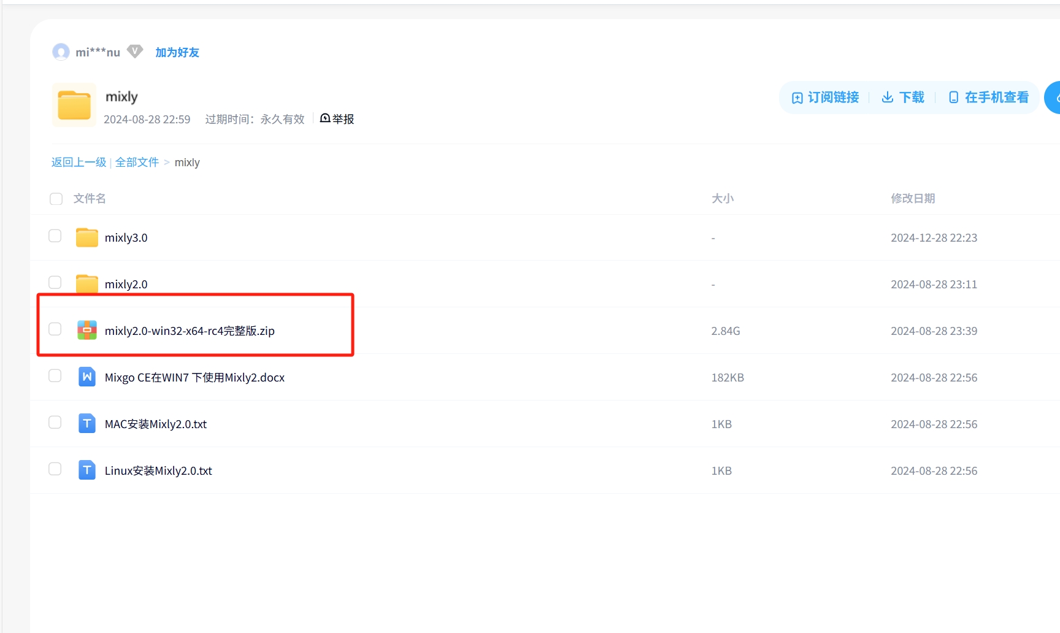Open the mixly2.0 folder name
The width and height of the screenshot is (1060, 633).
point(126,284)
